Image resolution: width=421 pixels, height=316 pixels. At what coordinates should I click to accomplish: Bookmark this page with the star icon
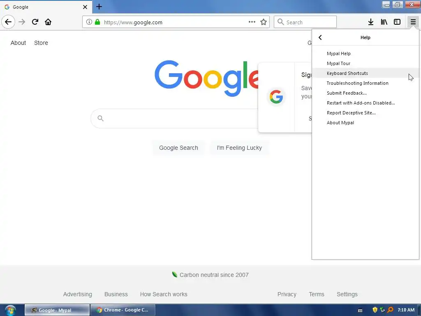[x=264, y=22]
